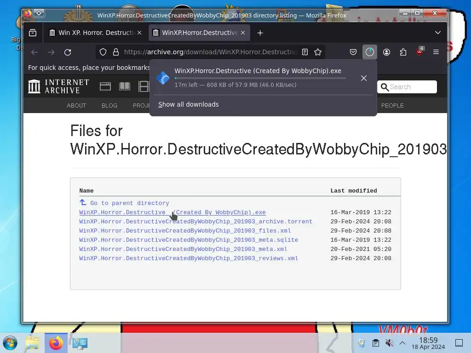Open the _files.xml file link

pyautogui.click(x=185, y=231)
